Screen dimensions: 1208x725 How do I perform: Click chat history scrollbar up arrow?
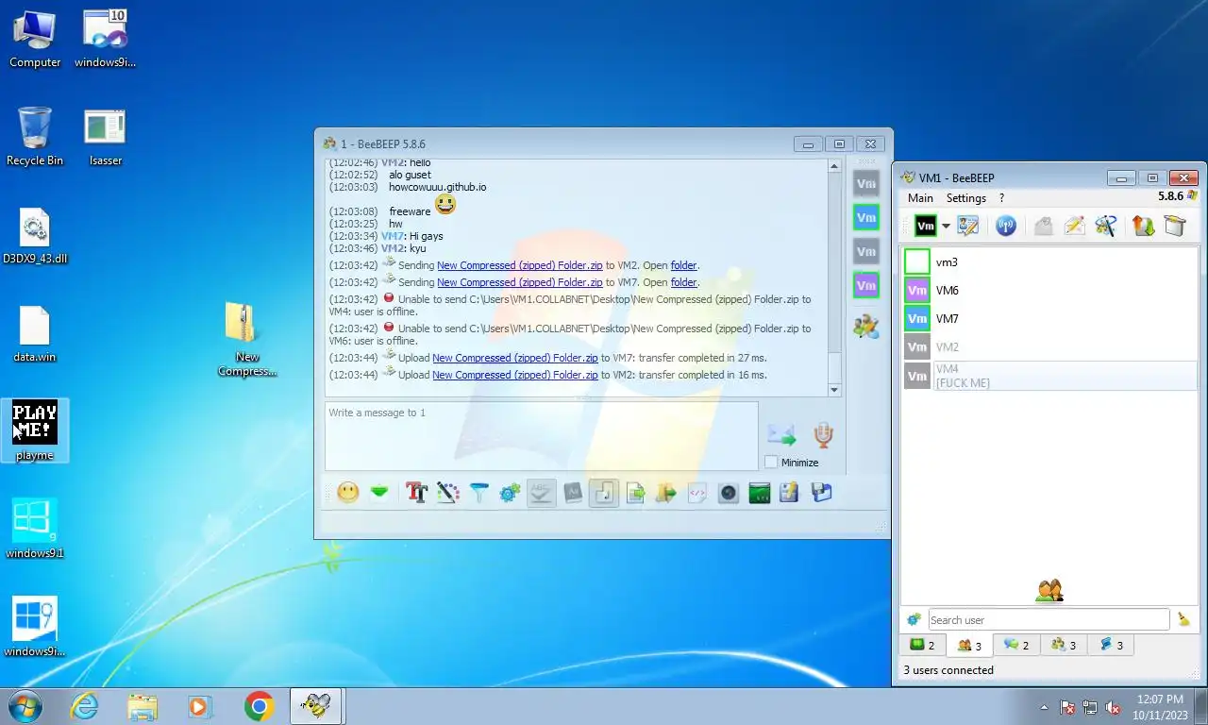834,166
